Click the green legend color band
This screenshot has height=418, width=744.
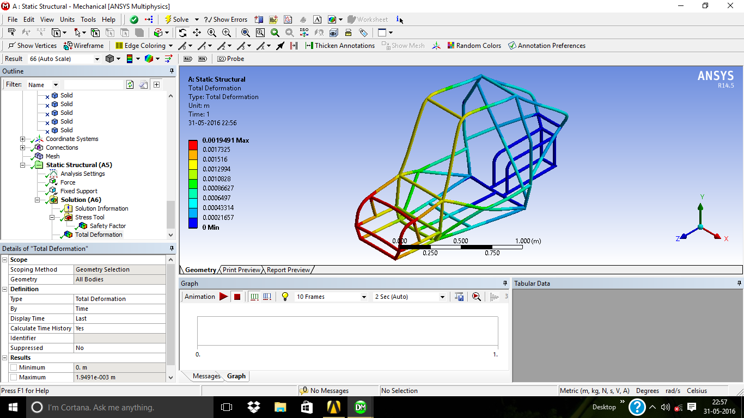[193, 184]
